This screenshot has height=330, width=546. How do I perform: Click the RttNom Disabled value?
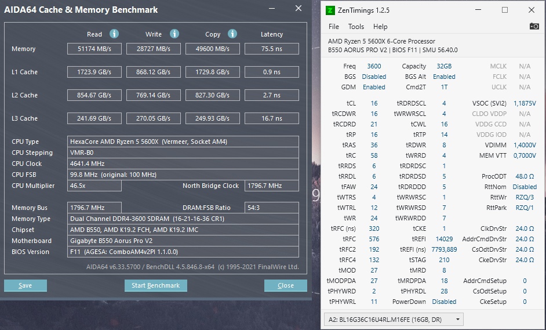pos(525,187)
